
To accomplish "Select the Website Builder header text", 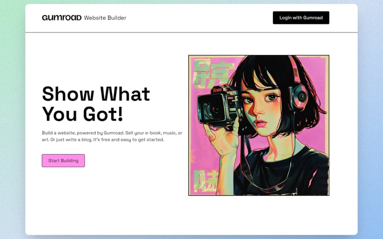I will tap(105, 18).
